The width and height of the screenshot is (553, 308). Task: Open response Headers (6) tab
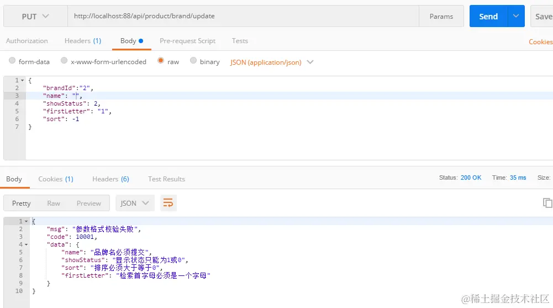[110, 179]
